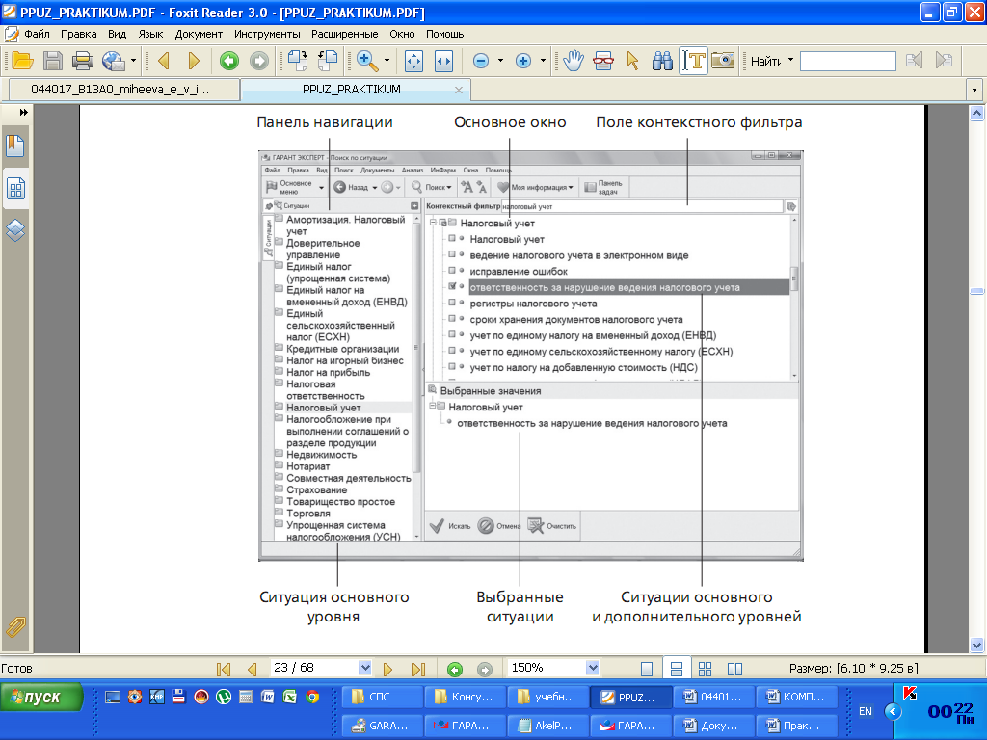Open the document tabs list arrow

pyautogui.click(x=974, y=90)
